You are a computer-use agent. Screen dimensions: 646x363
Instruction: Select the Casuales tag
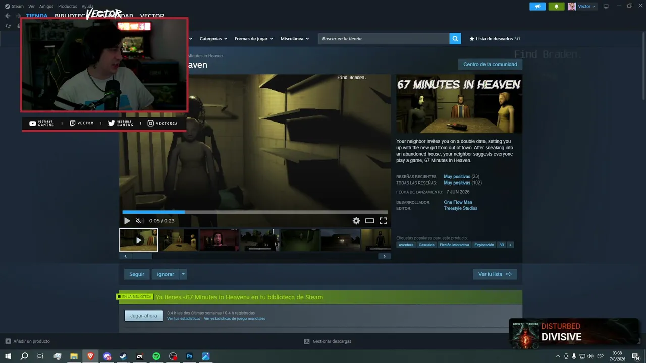point(426,245)
